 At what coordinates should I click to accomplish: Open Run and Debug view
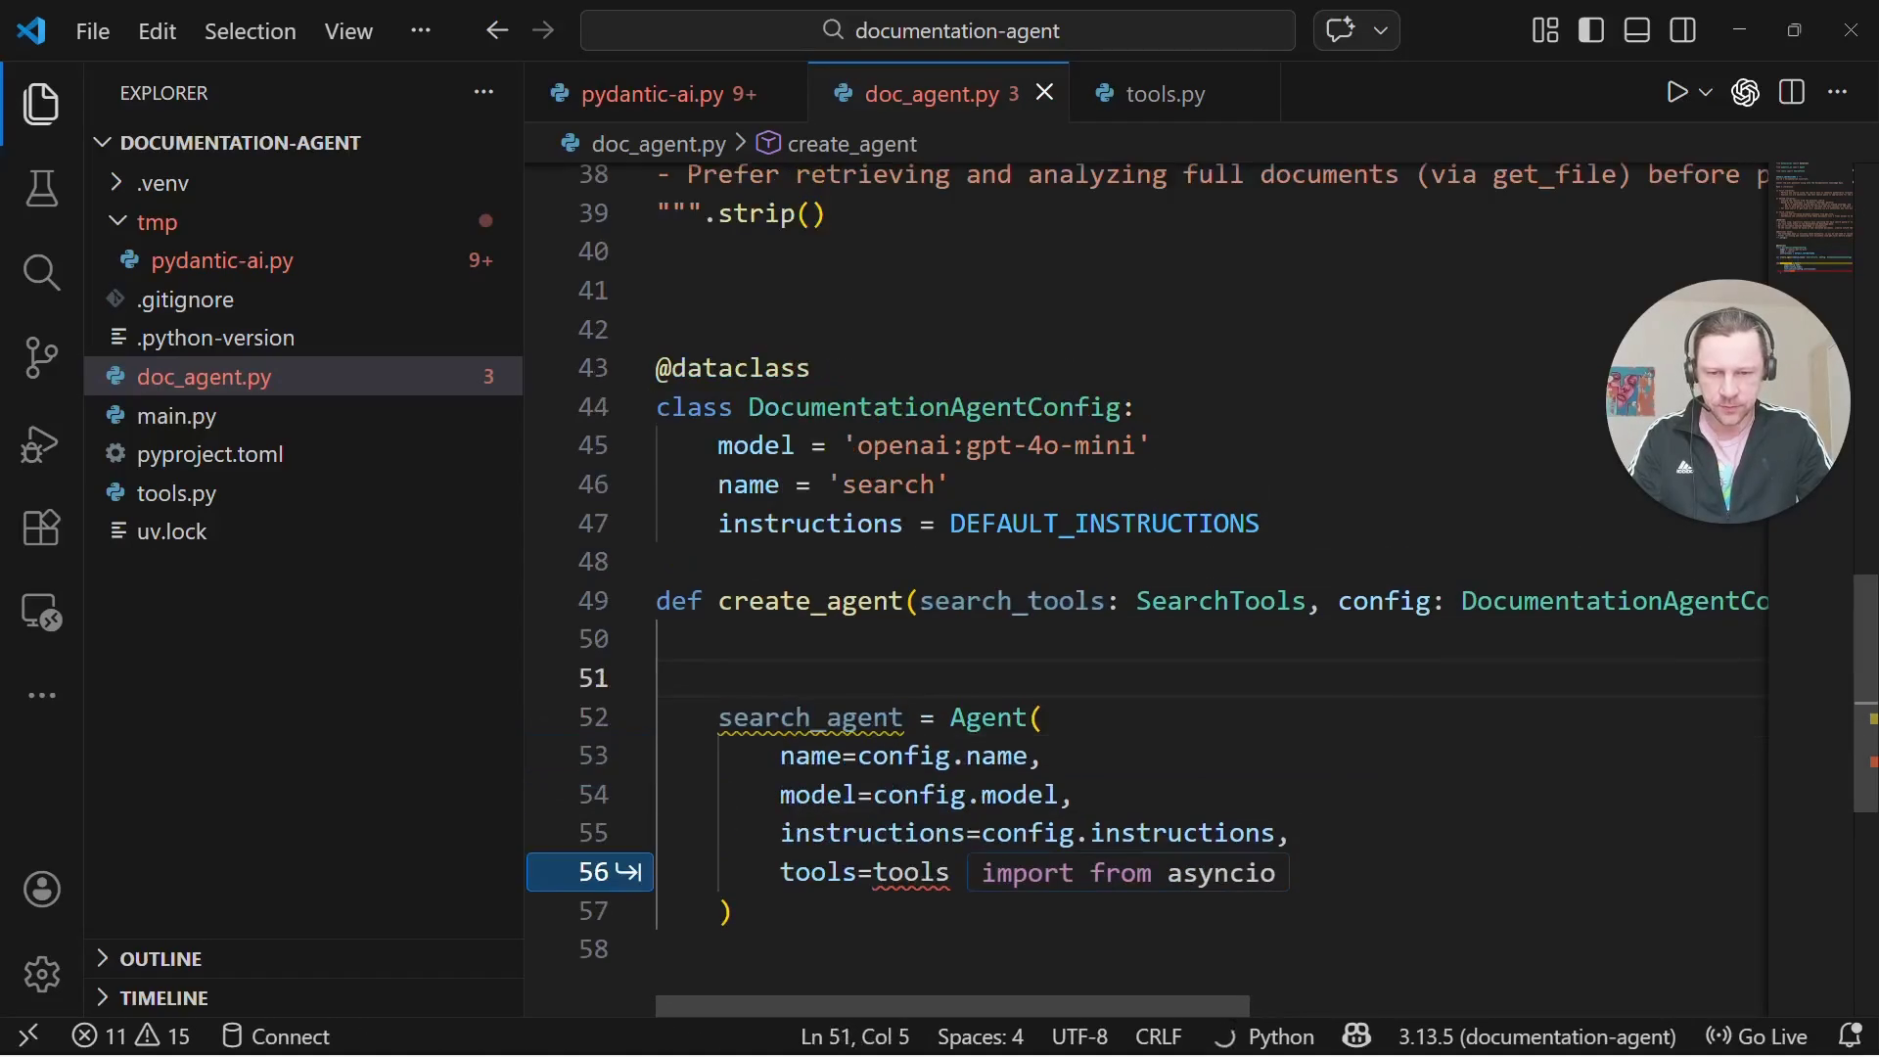(x=41, y=443)
